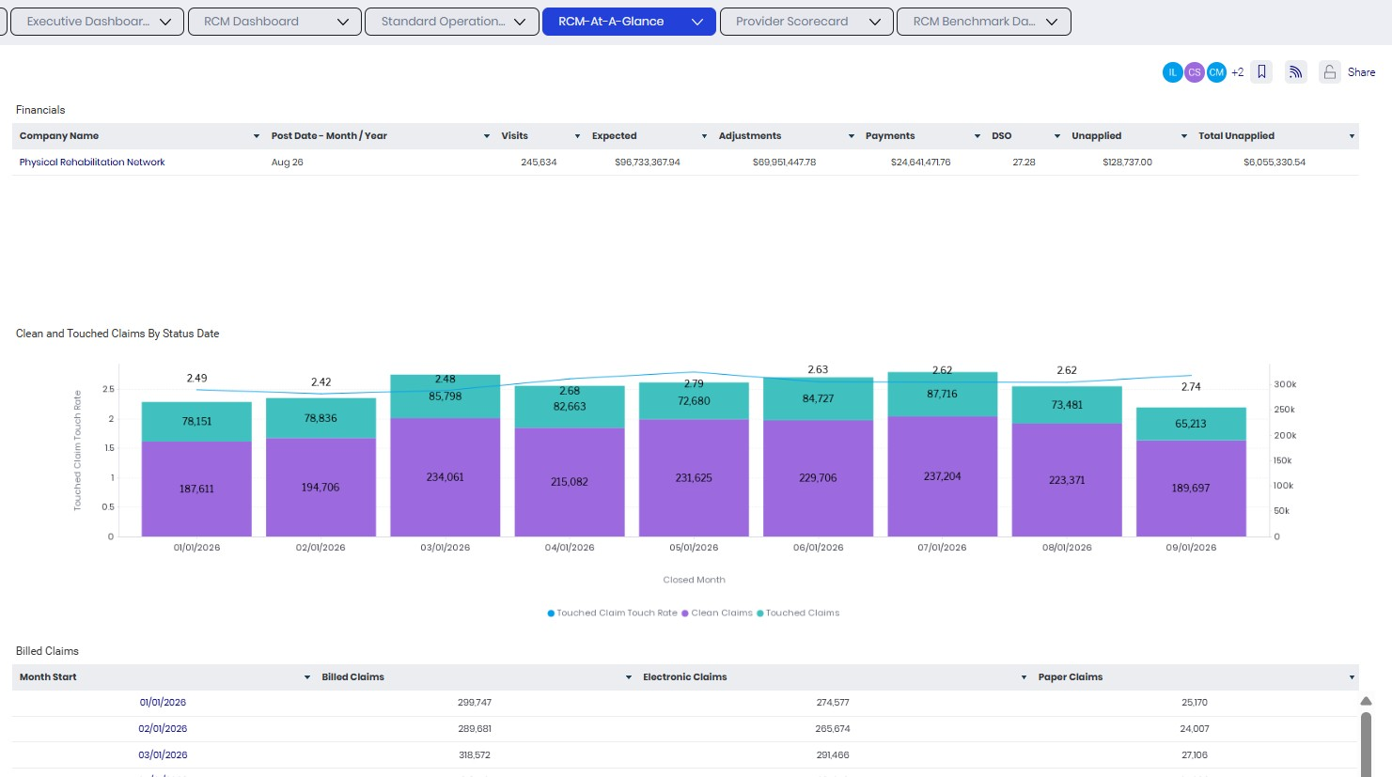Open the Electronic Claims column filter arrow

[x=1024, y=677]
